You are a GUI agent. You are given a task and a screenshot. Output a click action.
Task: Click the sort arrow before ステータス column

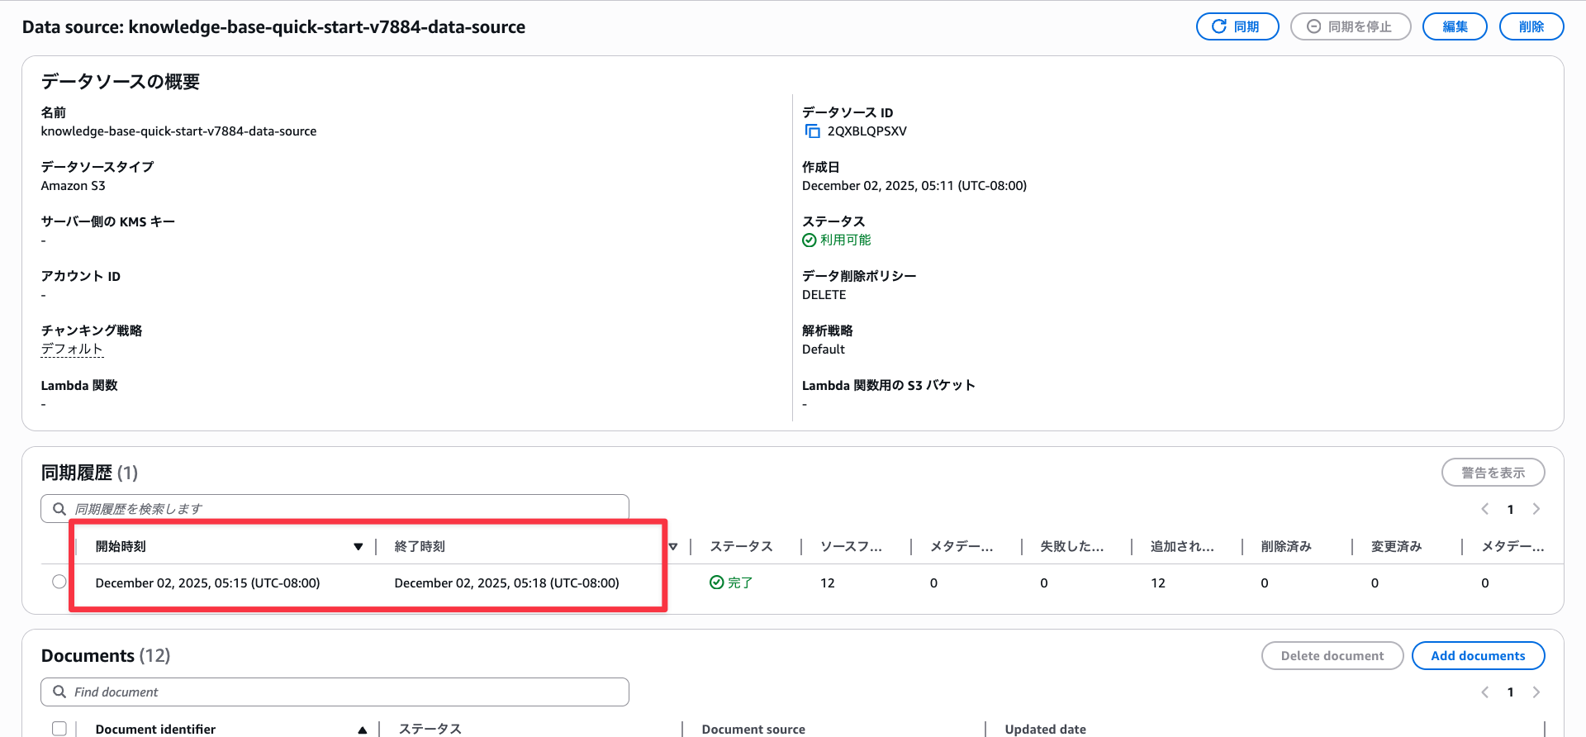coord(673,547)
